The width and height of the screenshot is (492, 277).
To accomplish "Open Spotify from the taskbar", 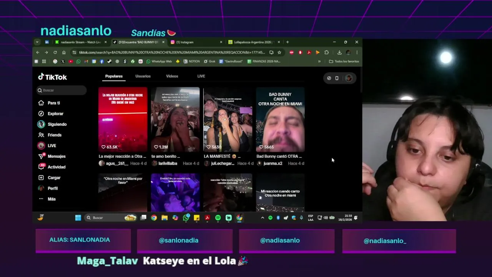I will [x=218, y=218].
